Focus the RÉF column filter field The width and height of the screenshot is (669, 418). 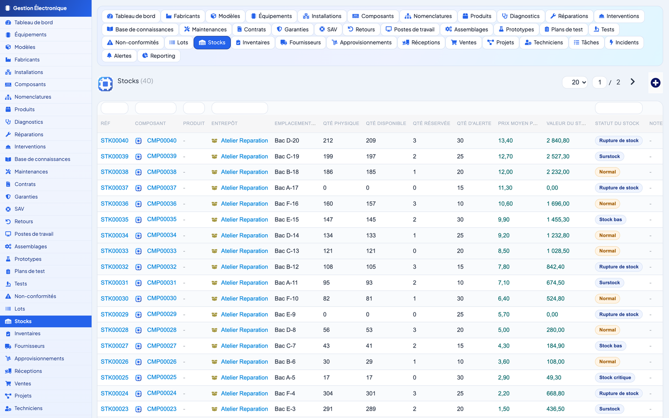[x=114, y=108]
